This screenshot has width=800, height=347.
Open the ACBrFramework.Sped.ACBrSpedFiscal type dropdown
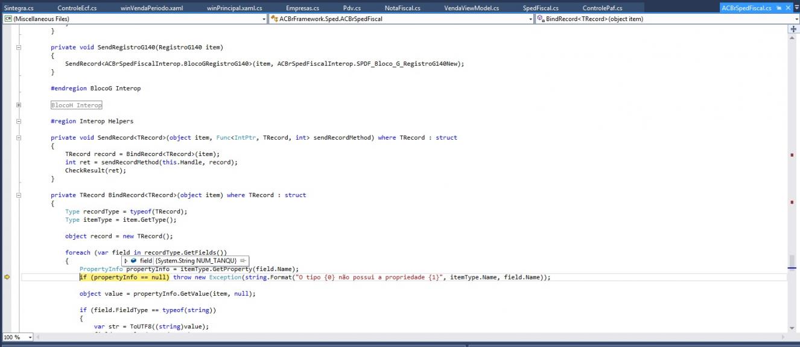coord(530,19)
